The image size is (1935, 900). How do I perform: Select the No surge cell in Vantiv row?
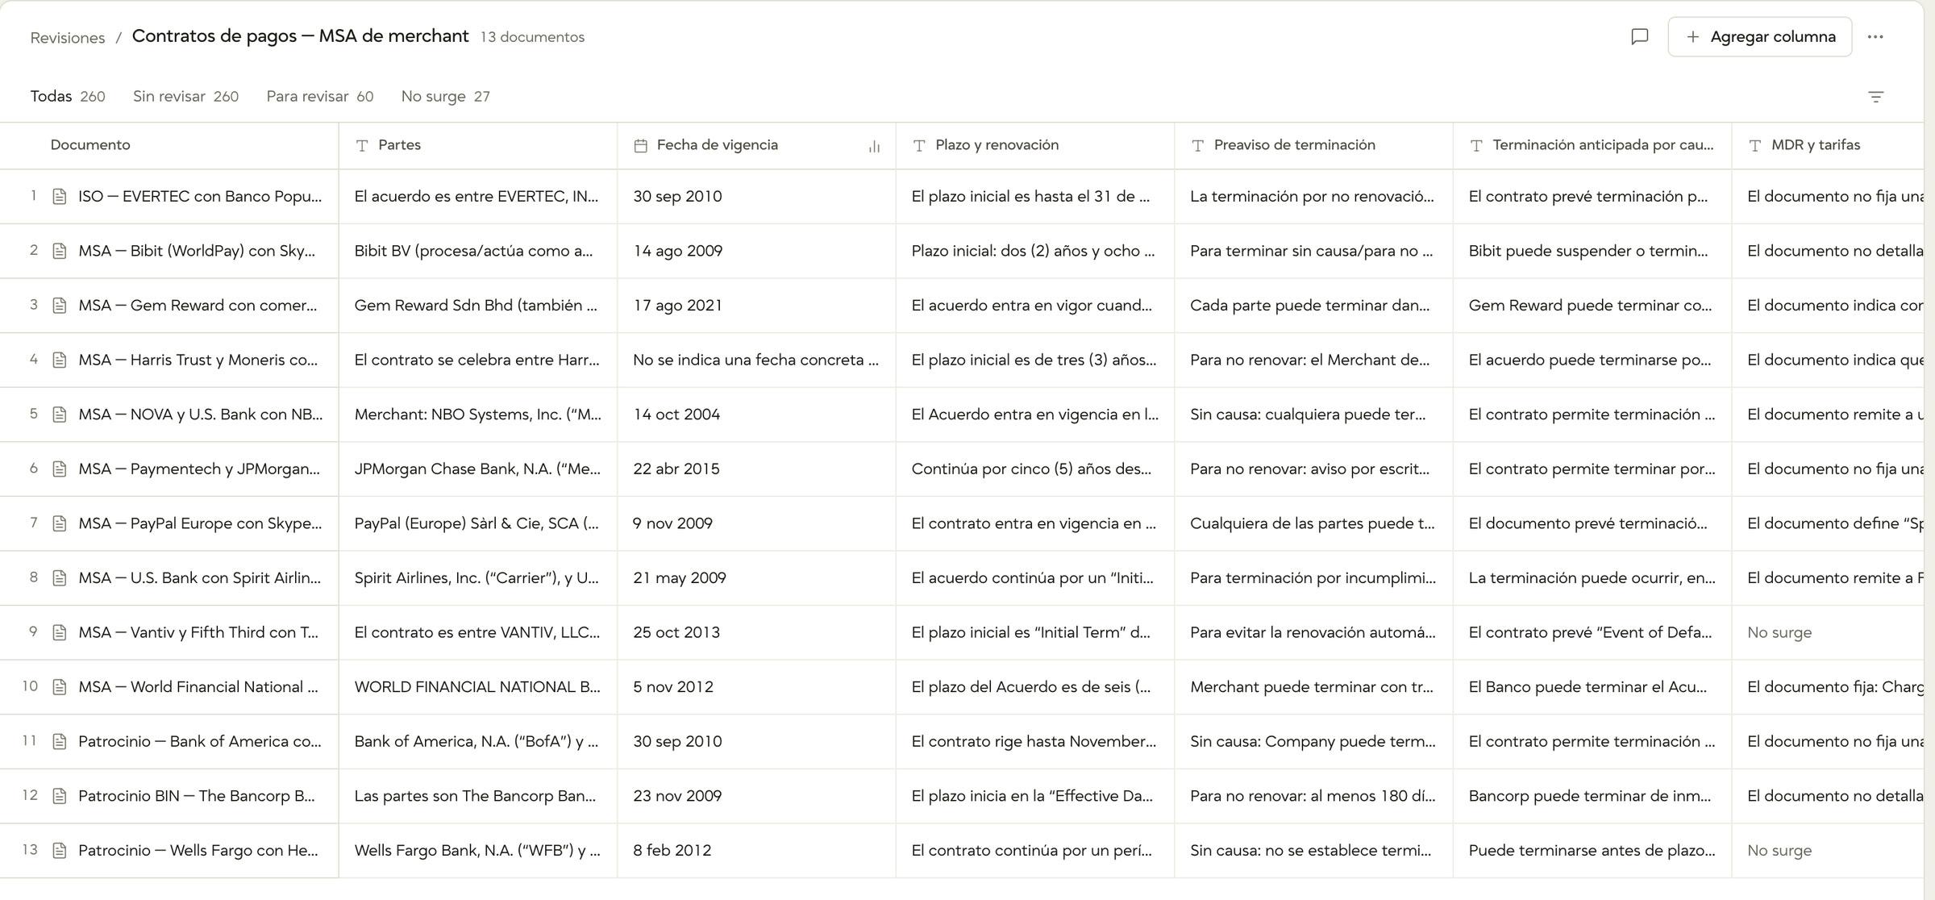[x=1828, y=632]
